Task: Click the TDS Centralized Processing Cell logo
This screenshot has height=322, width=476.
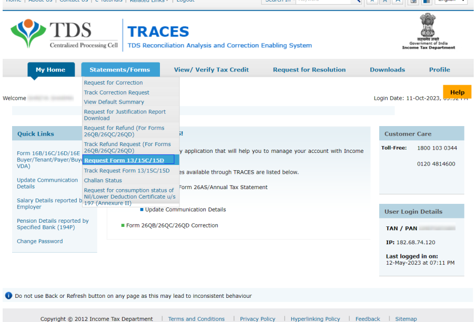Action: [x=64, y=33]
